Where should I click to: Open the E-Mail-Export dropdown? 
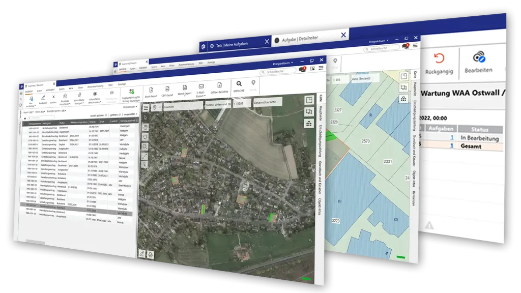click(201, 93)
